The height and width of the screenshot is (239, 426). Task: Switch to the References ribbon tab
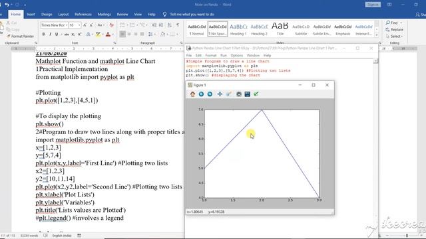(x=83, y=15)
